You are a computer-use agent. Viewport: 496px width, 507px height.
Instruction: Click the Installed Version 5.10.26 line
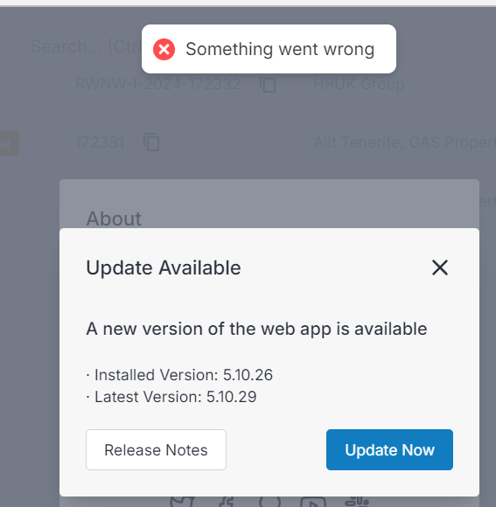click(179, 375)
